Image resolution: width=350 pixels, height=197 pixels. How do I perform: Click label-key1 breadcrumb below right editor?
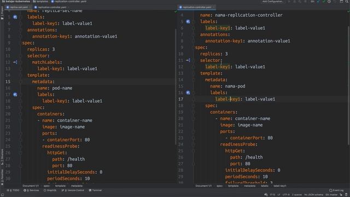(x=280, y=186)
